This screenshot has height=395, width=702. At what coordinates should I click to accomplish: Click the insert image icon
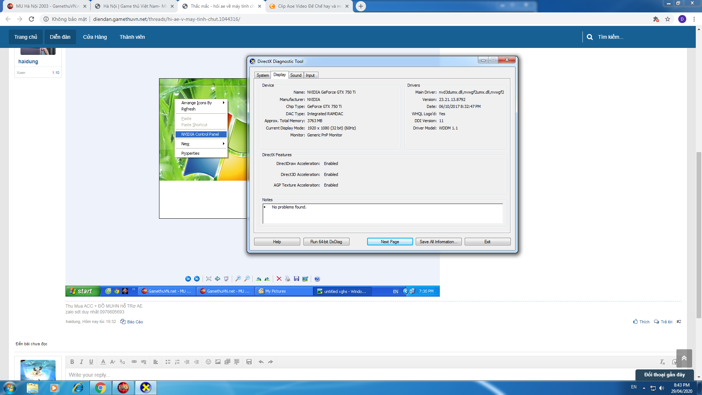coord(218,362)
